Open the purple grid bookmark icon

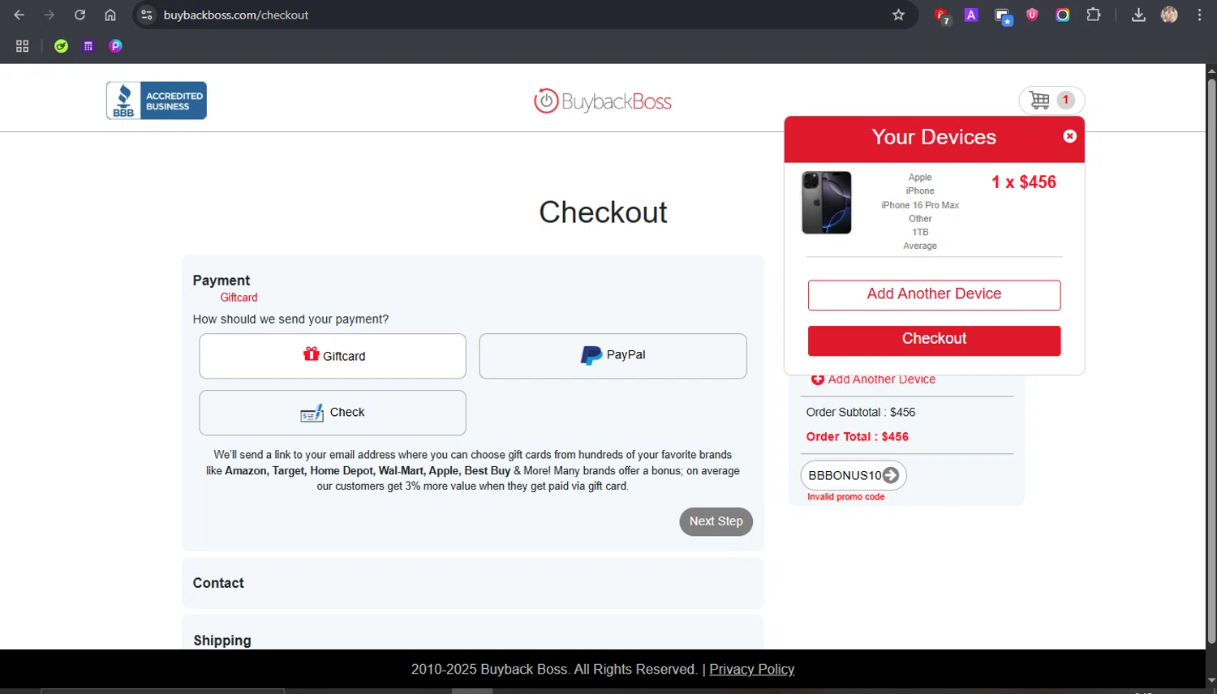[88, 46]
